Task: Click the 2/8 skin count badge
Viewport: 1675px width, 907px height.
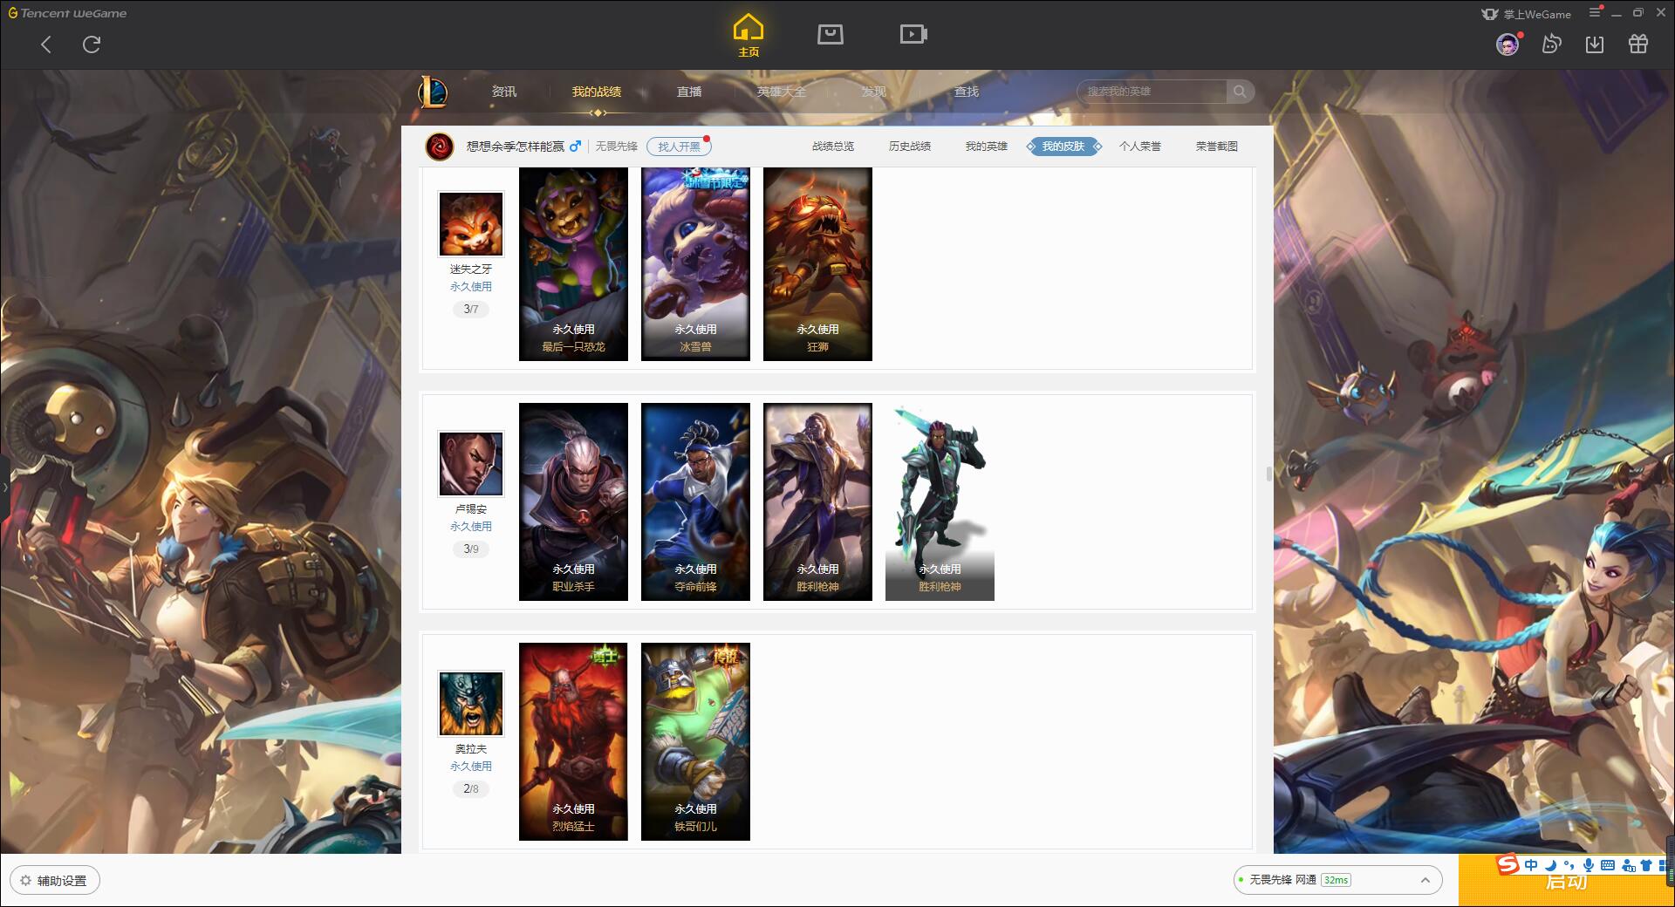Action: coord(471,788)
